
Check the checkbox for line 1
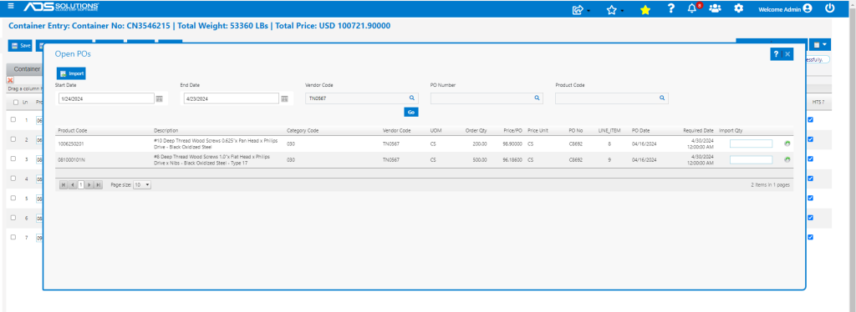(13, 119)
